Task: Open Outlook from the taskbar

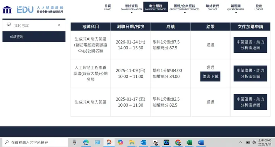Action: tap(143, 142)
